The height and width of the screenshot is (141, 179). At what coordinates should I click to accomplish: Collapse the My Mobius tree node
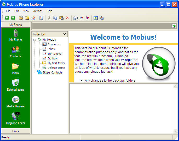click(x=34, y=40)
